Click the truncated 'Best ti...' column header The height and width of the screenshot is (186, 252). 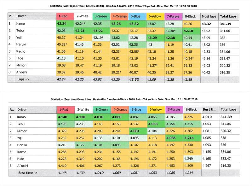click(x=209, y=109)
